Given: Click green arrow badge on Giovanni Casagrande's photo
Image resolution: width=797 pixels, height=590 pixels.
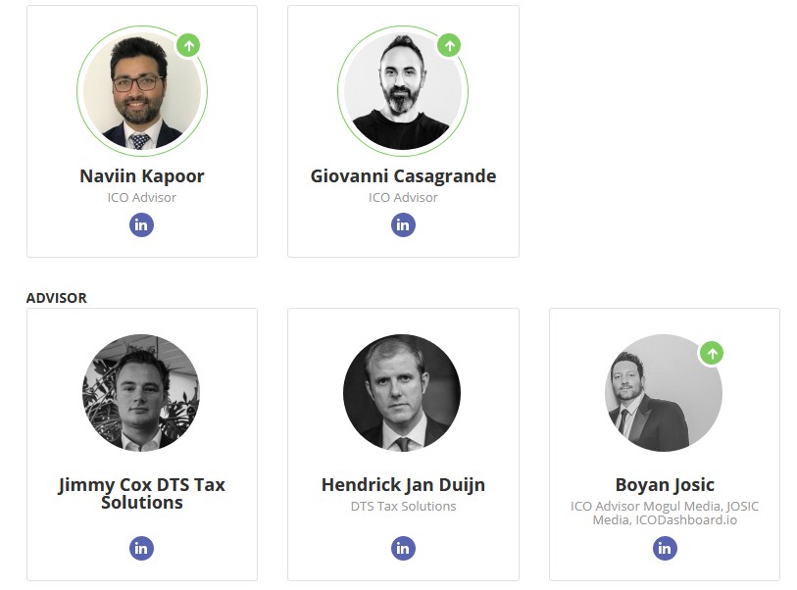Looking at the screenshot, I should pyautogui.click(x=449, y=46).
